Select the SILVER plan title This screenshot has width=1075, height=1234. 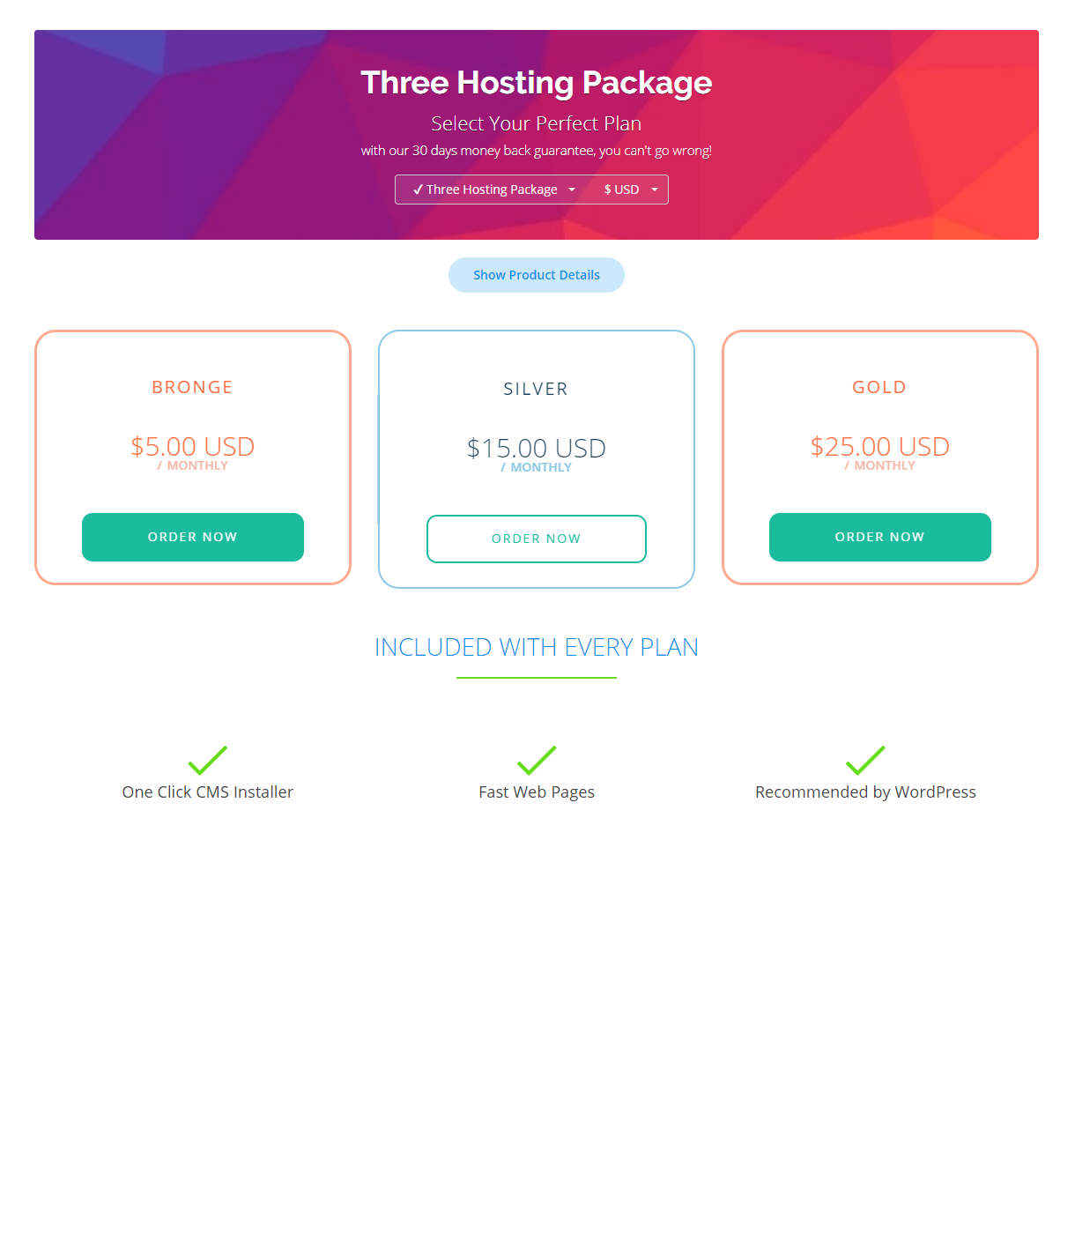pyautogui.click(x=537, y=389)
